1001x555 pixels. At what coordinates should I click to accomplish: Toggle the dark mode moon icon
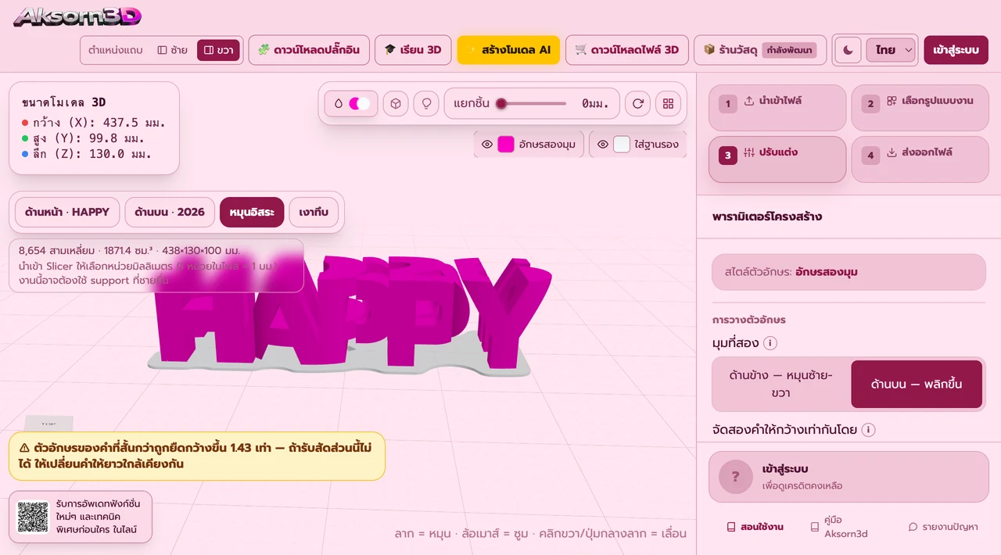848,50
